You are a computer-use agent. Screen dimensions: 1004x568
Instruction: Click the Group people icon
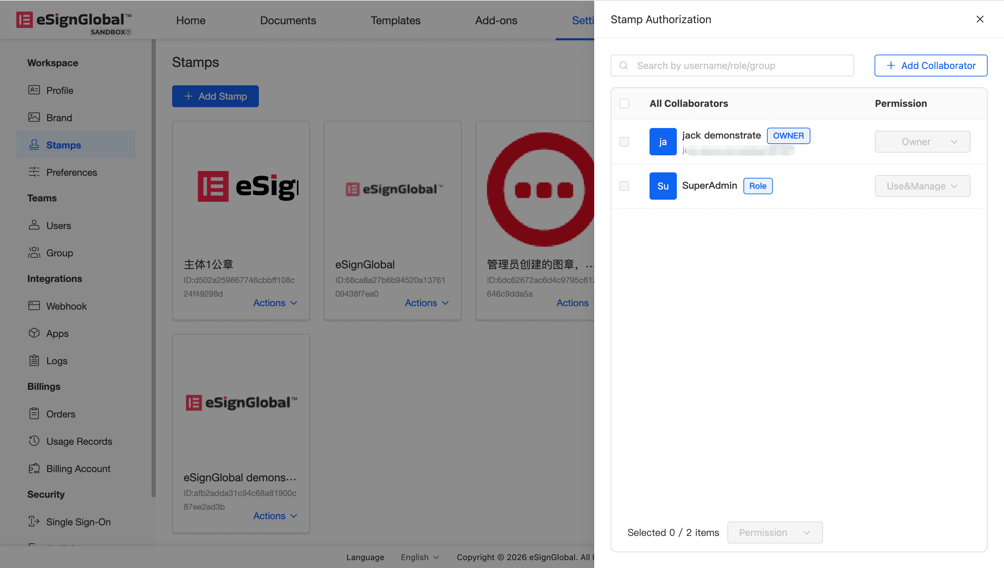point(34,253)
